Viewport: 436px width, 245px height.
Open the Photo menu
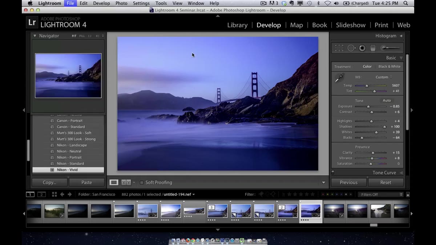click(121, 3)
